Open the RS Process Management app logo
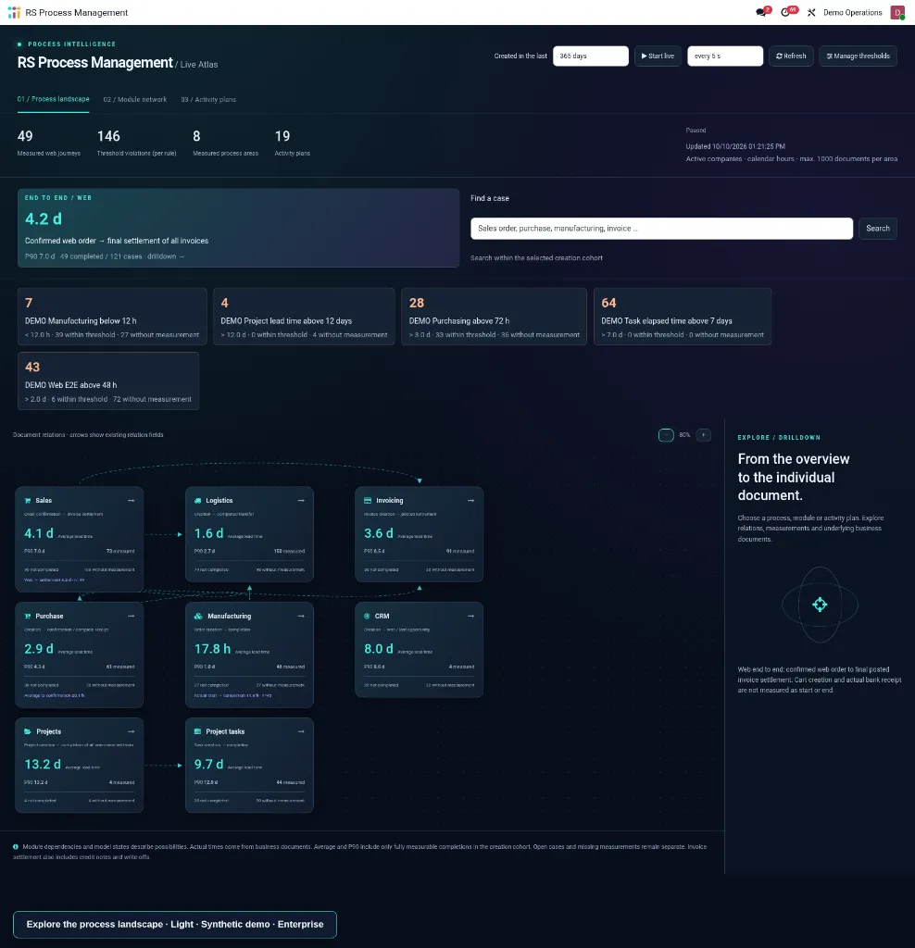The image size is (915, 948). point(14,13)
